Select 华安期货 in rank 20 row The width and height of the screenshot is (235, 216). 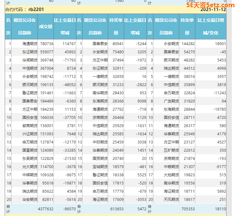[x=30, y=199]
